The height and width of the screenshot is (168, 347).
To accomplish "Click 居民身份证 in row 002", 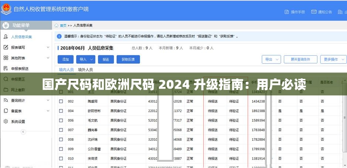I will point(118,102).
